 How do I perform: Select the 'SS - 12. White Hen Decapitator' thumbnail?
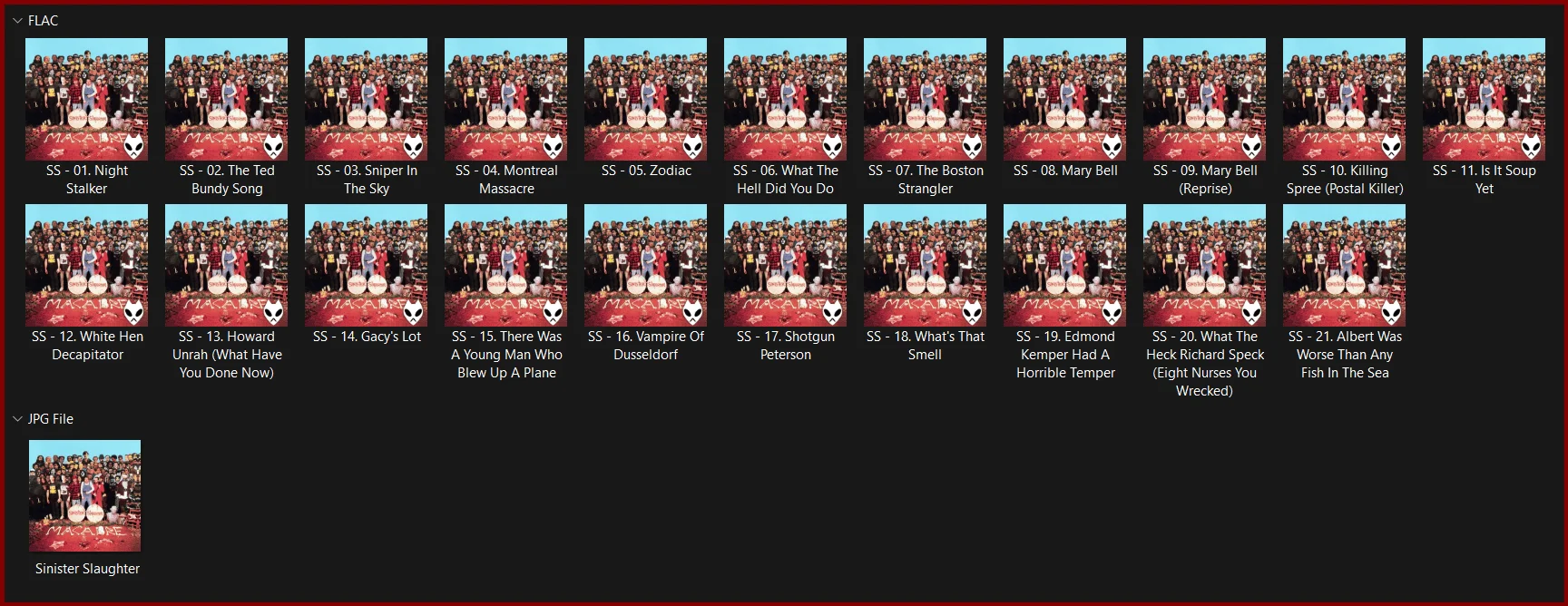click(87, 265)
